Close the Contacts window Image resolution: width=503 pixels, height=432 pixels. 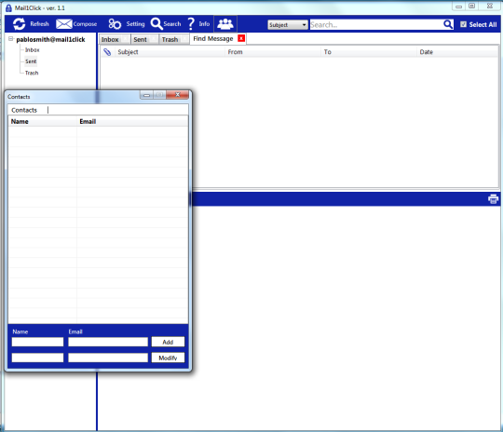(x=177, y=95)
